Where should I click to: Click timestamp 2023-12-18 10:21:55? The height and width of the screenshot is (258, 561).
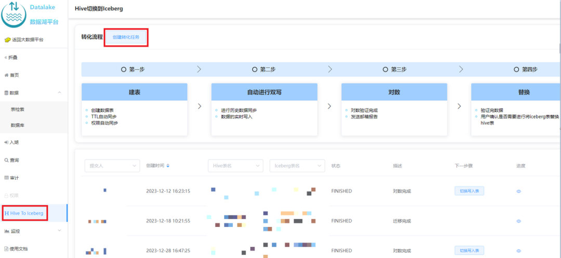point(168,221)
